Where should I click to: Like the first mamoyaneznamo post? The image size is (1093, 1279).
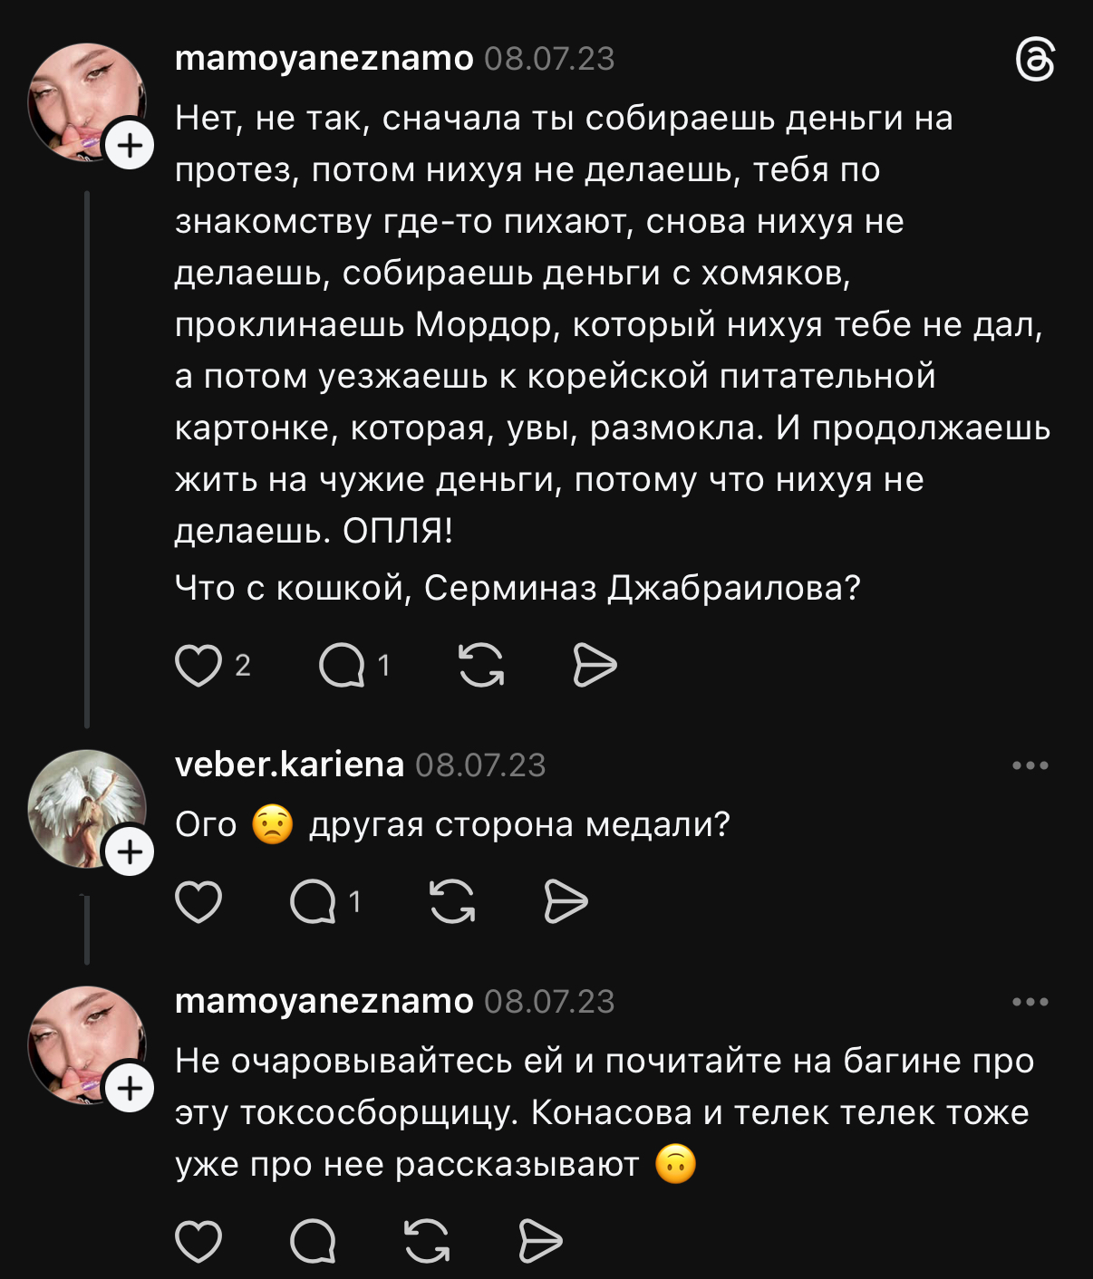tap(198, 666)
